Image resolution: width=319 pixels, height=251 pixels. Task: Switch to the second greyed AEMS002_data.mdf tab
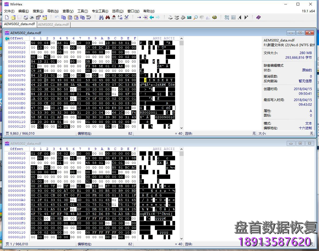(54, 24)
